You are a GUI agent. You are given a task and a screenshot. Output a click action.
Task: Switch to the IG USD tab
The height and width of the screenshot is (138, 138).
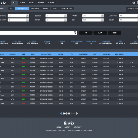pyautogui.click(x=22, y=3)
